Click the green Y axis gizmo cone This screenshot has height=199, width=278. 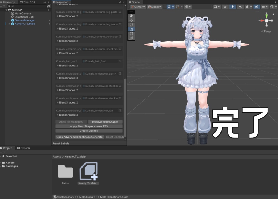pyautogui.click(x=267, y=16)
